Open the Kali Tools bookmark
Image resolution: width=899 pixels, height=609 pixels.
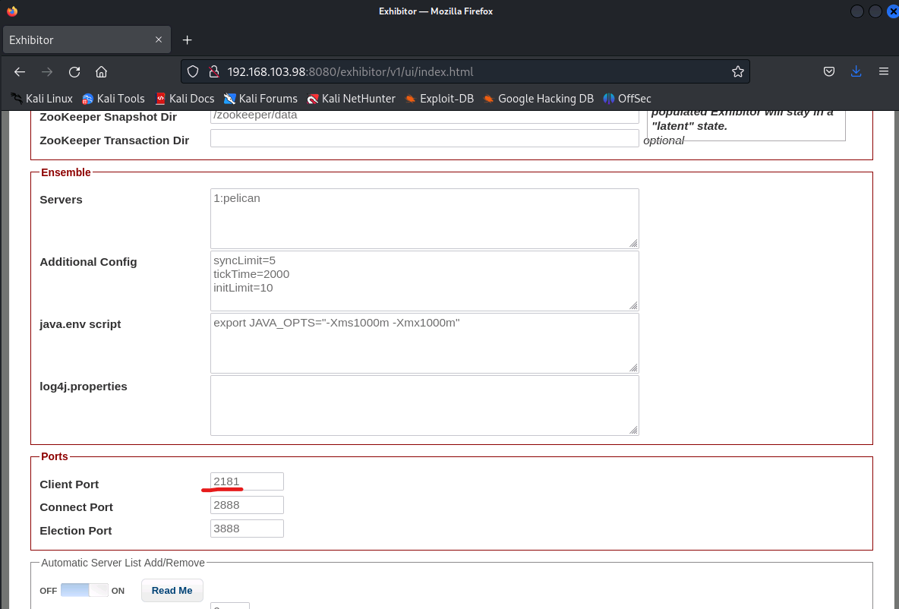tap(113, 99)
